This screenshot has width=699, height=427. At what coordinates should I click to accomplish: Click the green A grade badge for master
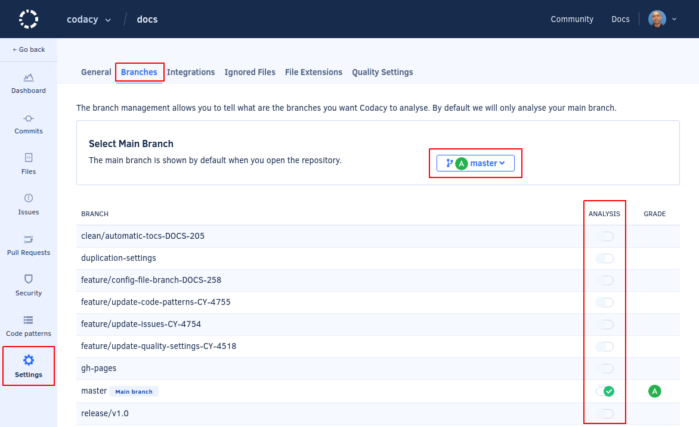point(654,391)
